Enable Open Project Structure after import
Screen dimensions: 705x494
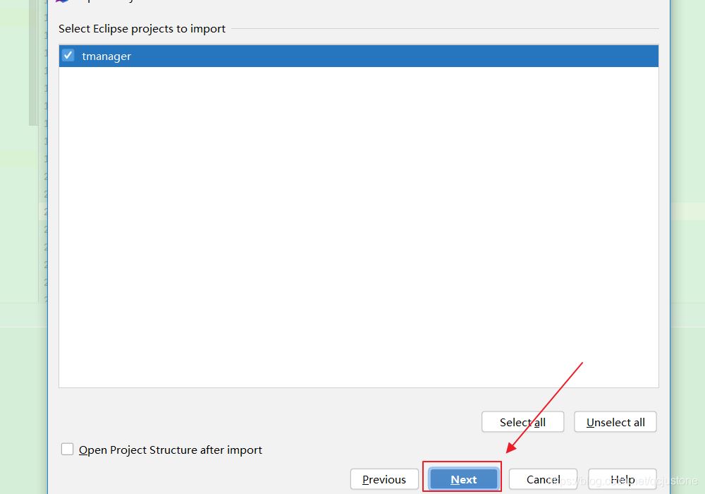pyautogui.click(x=68, y=449)
